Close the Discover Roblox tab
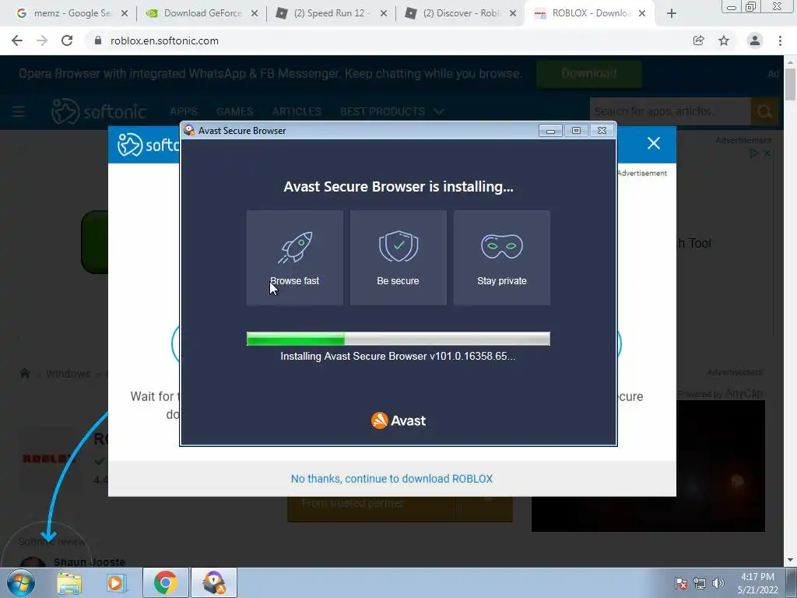The width and height of the screenshot is (797, 598). point(513,14)
